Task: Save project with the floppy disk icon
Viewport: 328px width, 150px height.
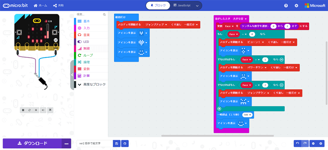Action: pos(117,143)
